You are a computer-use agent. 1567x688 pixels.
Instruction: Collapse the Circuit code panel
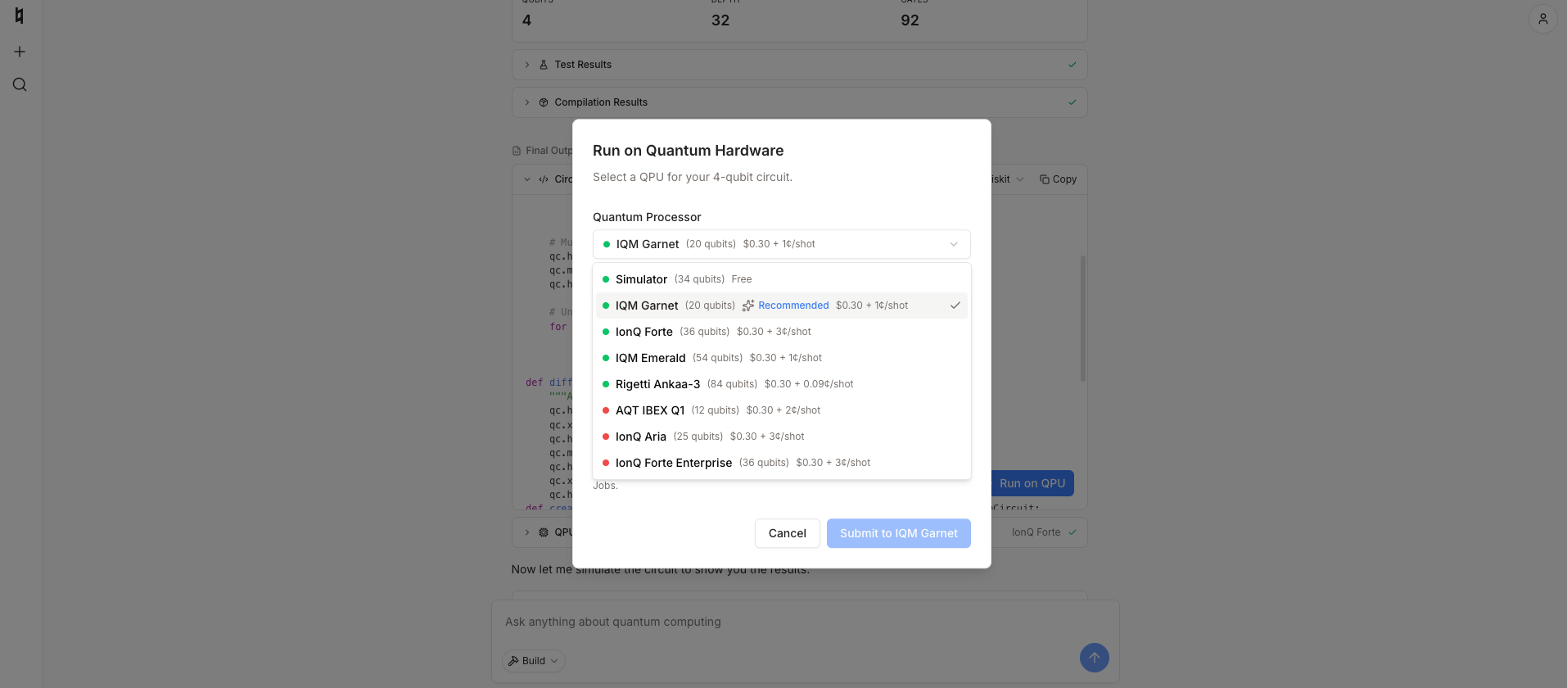526,179
